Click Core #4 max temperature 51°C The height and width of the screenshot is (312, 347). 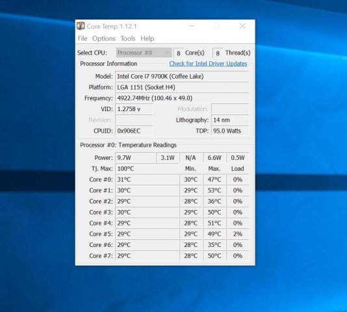[214, 223]
